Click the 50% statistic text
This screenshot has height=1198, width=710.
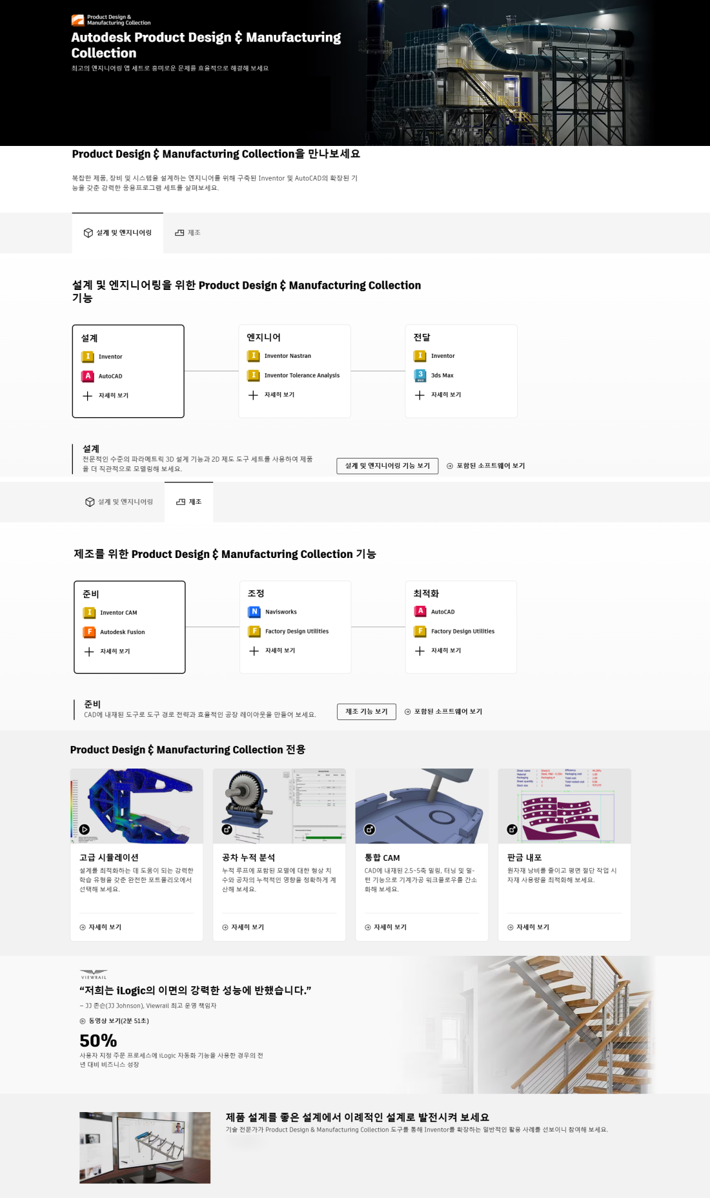(98, 1040)
